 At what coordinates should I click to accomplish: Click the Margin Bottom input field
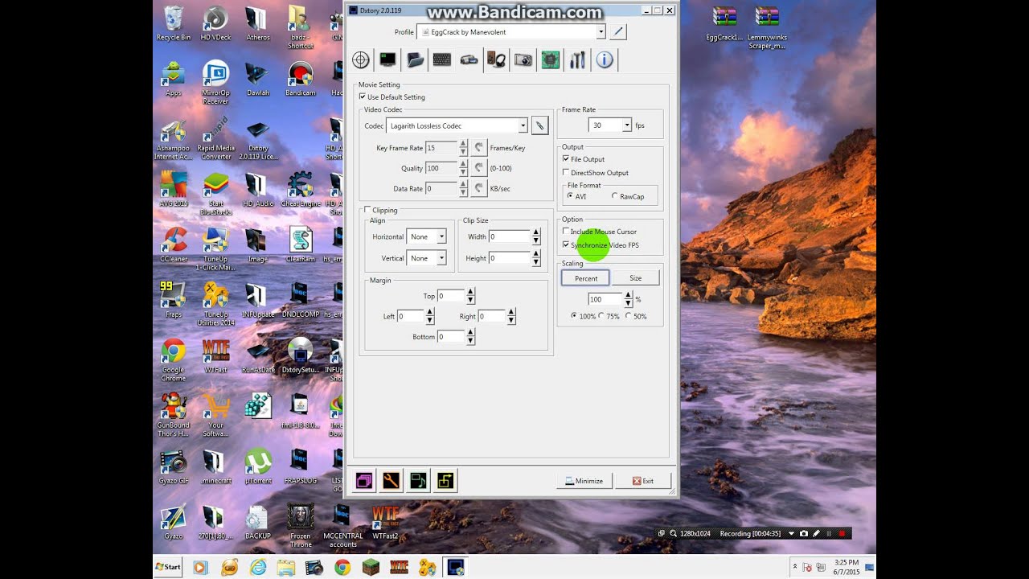[x=451, y=337]
